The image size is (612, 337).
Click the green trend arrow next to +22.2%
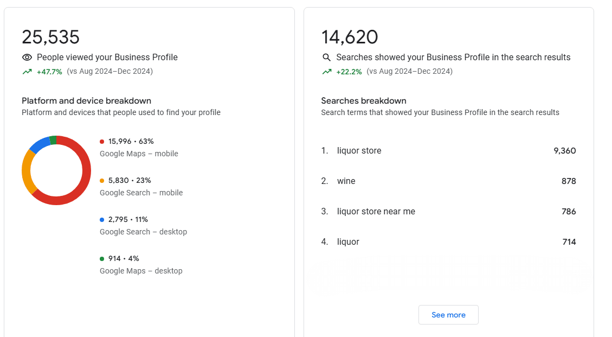point(326,72)
